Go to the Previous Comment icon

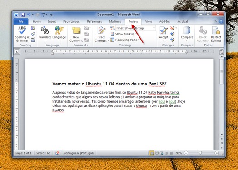[x=86, y=34]
